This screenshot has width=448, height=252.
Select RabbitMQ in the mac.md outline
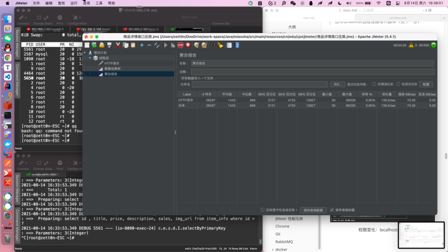284,242
